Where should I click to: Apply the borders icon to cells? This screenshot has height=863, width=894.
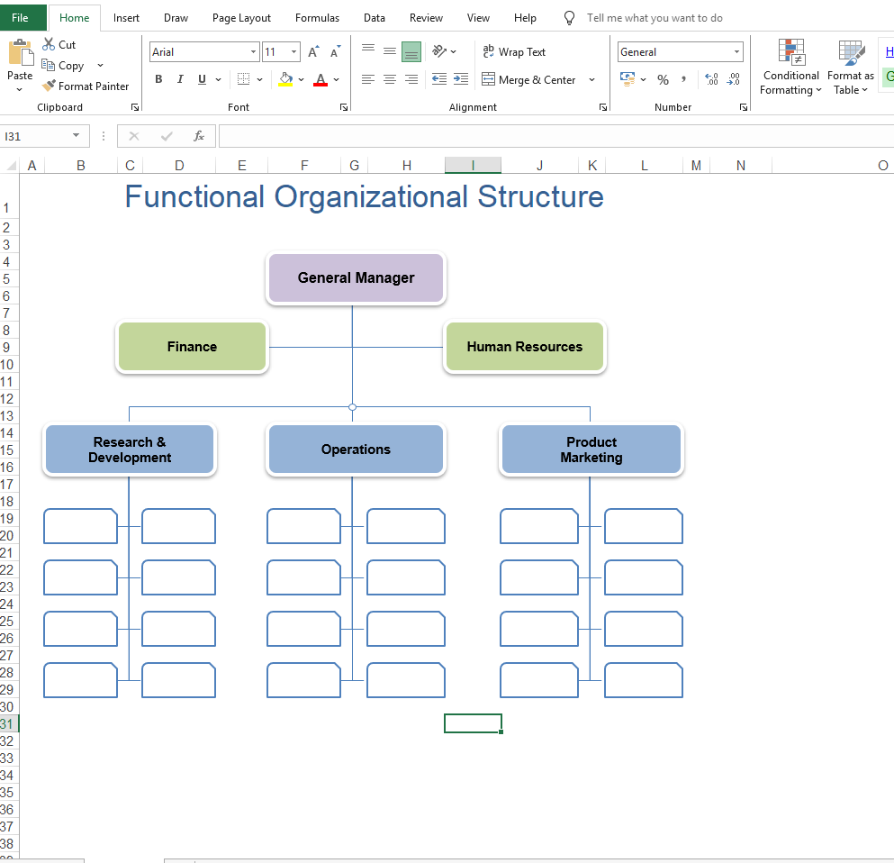pyautogui.click(x=243, y=79)
